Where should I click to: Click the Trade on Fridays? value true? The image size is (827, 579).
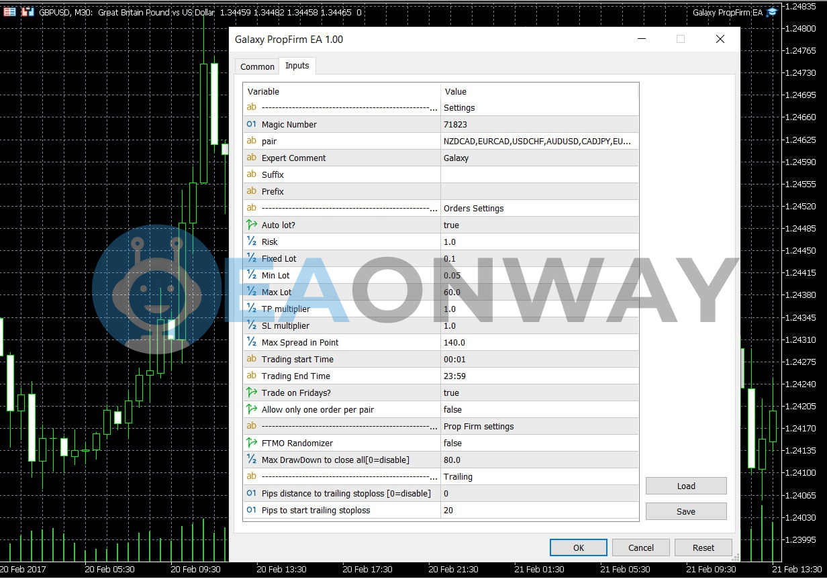540,392
